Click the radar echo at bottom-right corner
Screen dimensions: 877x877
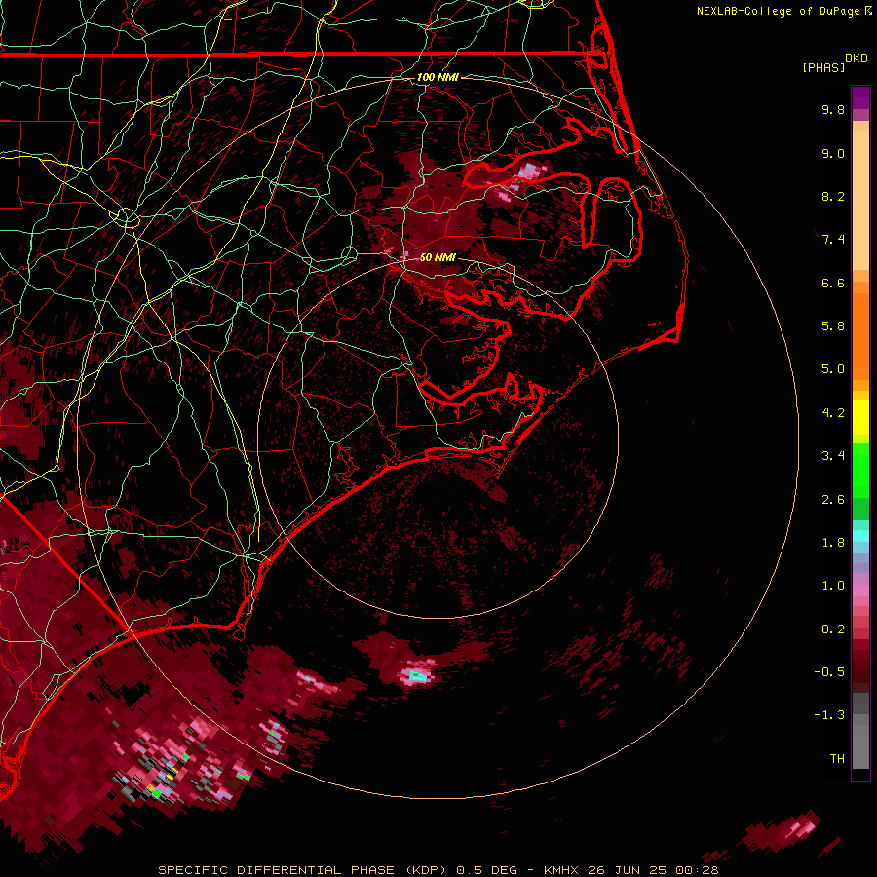click(x=783, y=833)
